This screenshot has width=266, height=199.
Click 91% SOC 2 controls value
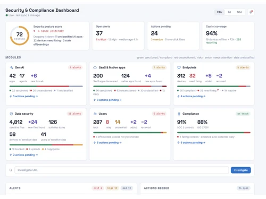182,122
